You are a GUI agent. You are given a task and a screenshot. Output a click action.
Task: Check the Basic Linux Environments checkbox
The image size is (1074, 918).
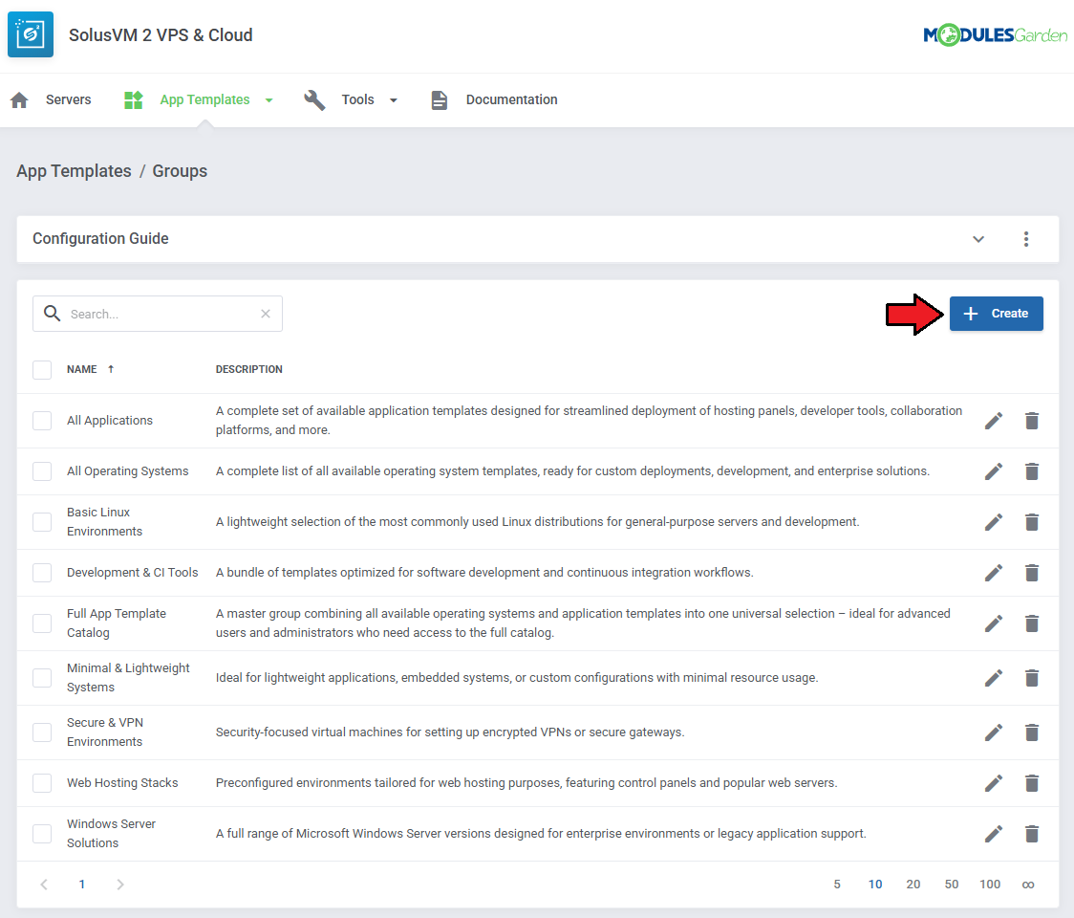point(42,522)
